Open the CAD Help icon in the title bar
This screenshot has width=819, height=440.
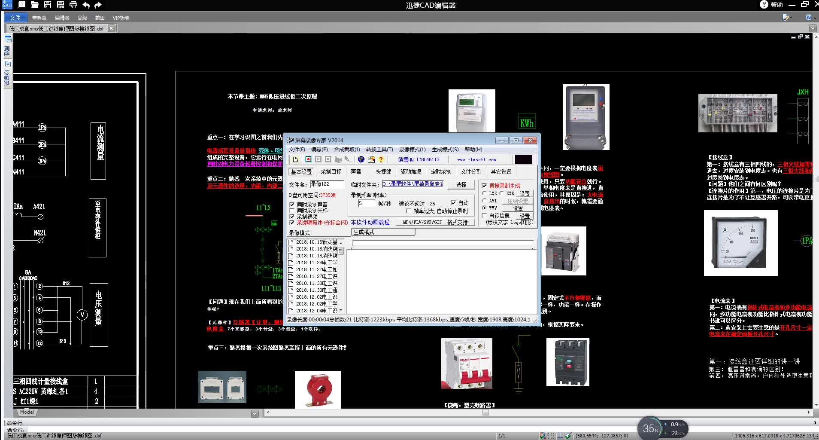pyautogui.click(x=764, y=4)
